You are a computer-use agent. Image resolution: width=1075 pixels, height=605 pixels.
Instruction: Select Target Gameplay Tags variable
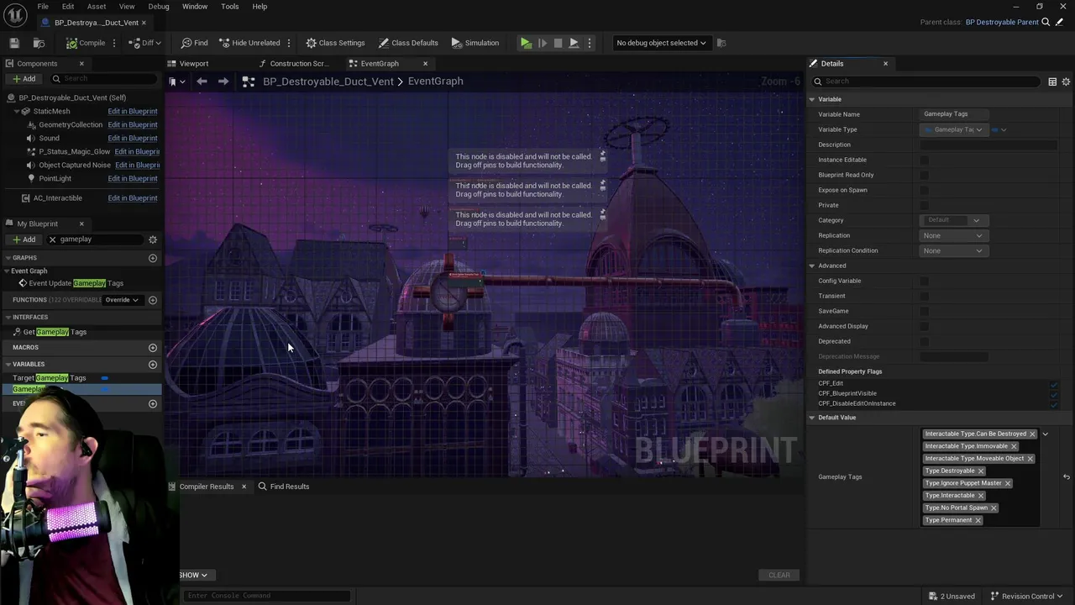click(49, 378)
